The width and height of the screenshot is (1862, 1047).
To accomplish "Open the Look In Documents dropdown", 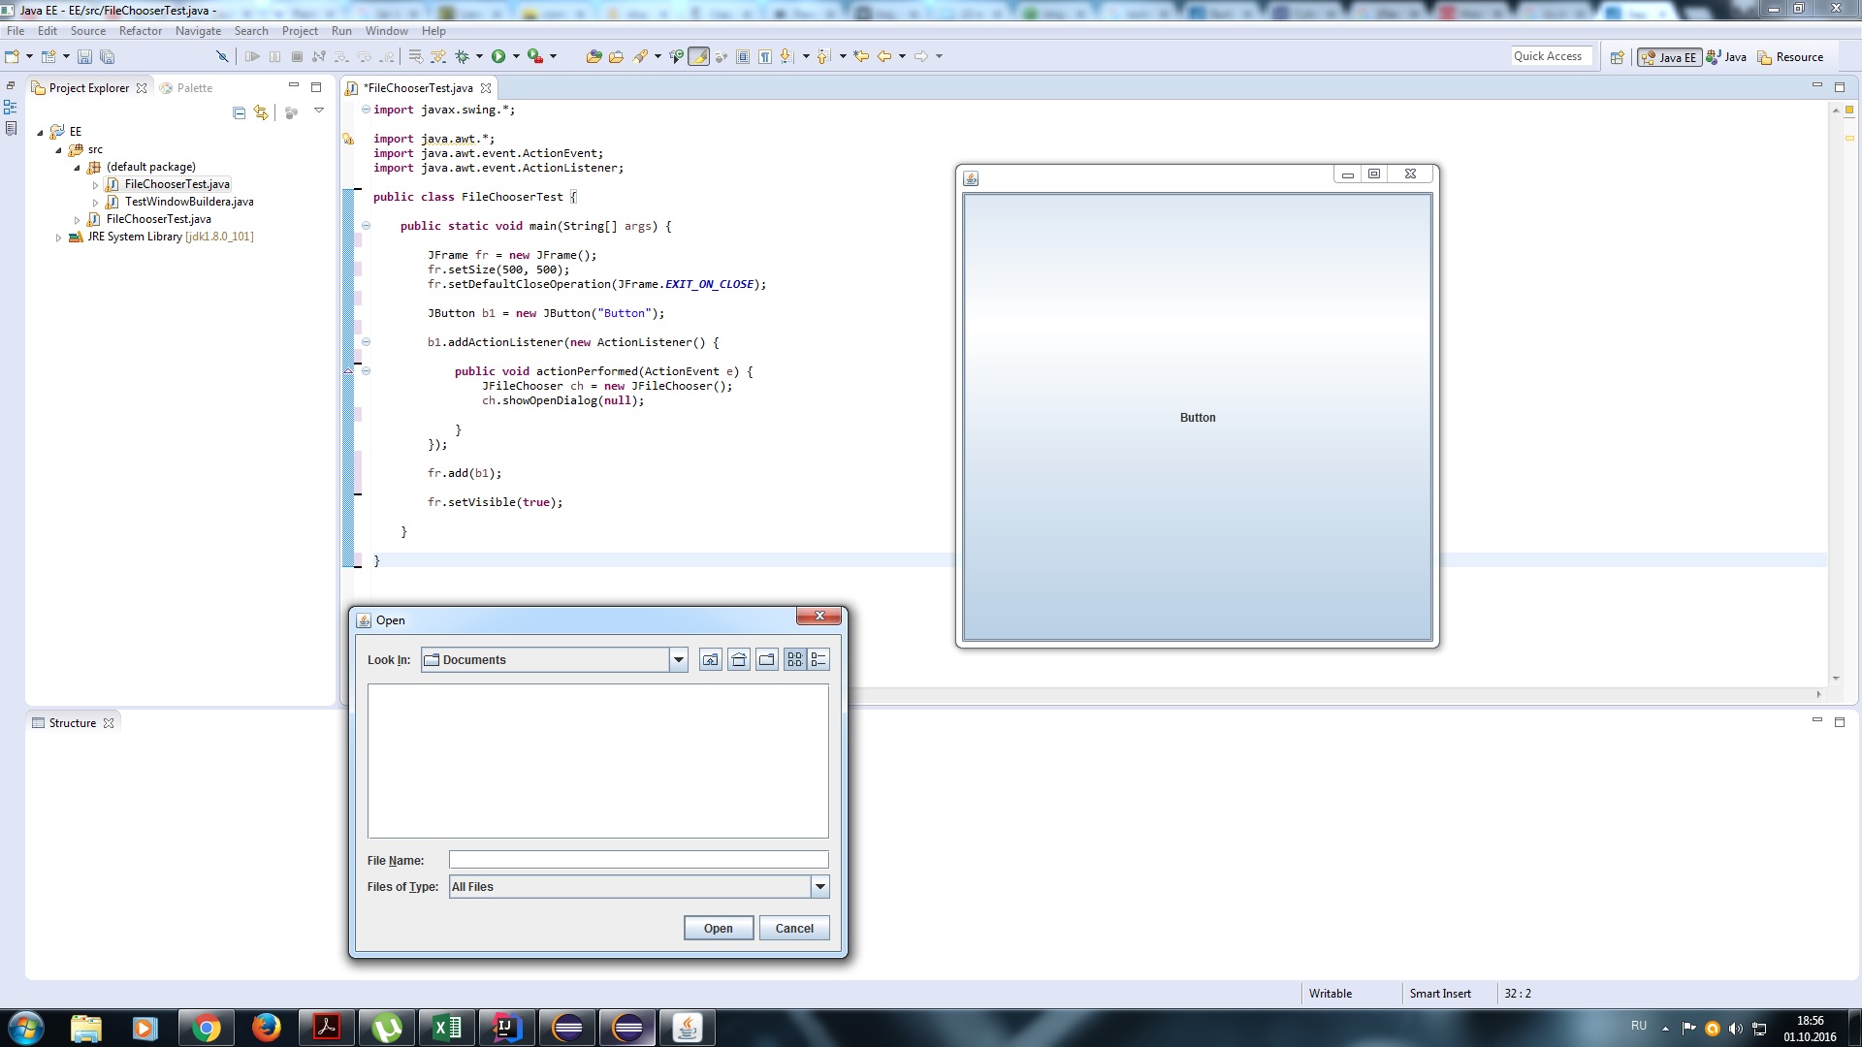I will [x=679, y=660].
